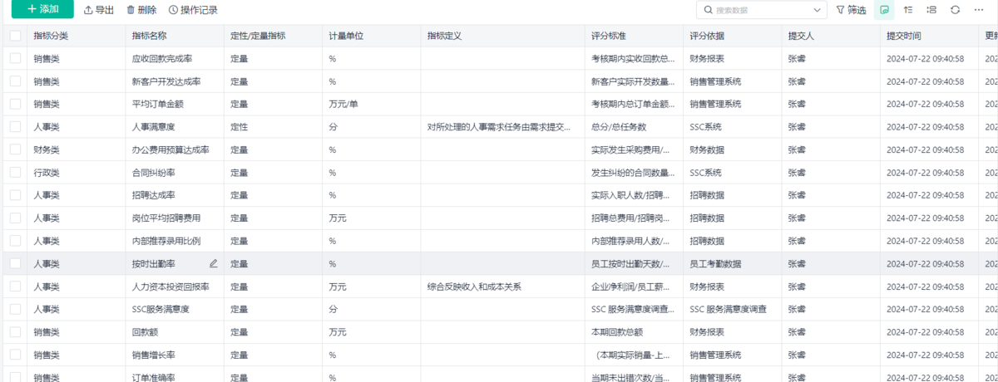
Task: Click the 提交时间 column header
Action: [x=928, y=37]
